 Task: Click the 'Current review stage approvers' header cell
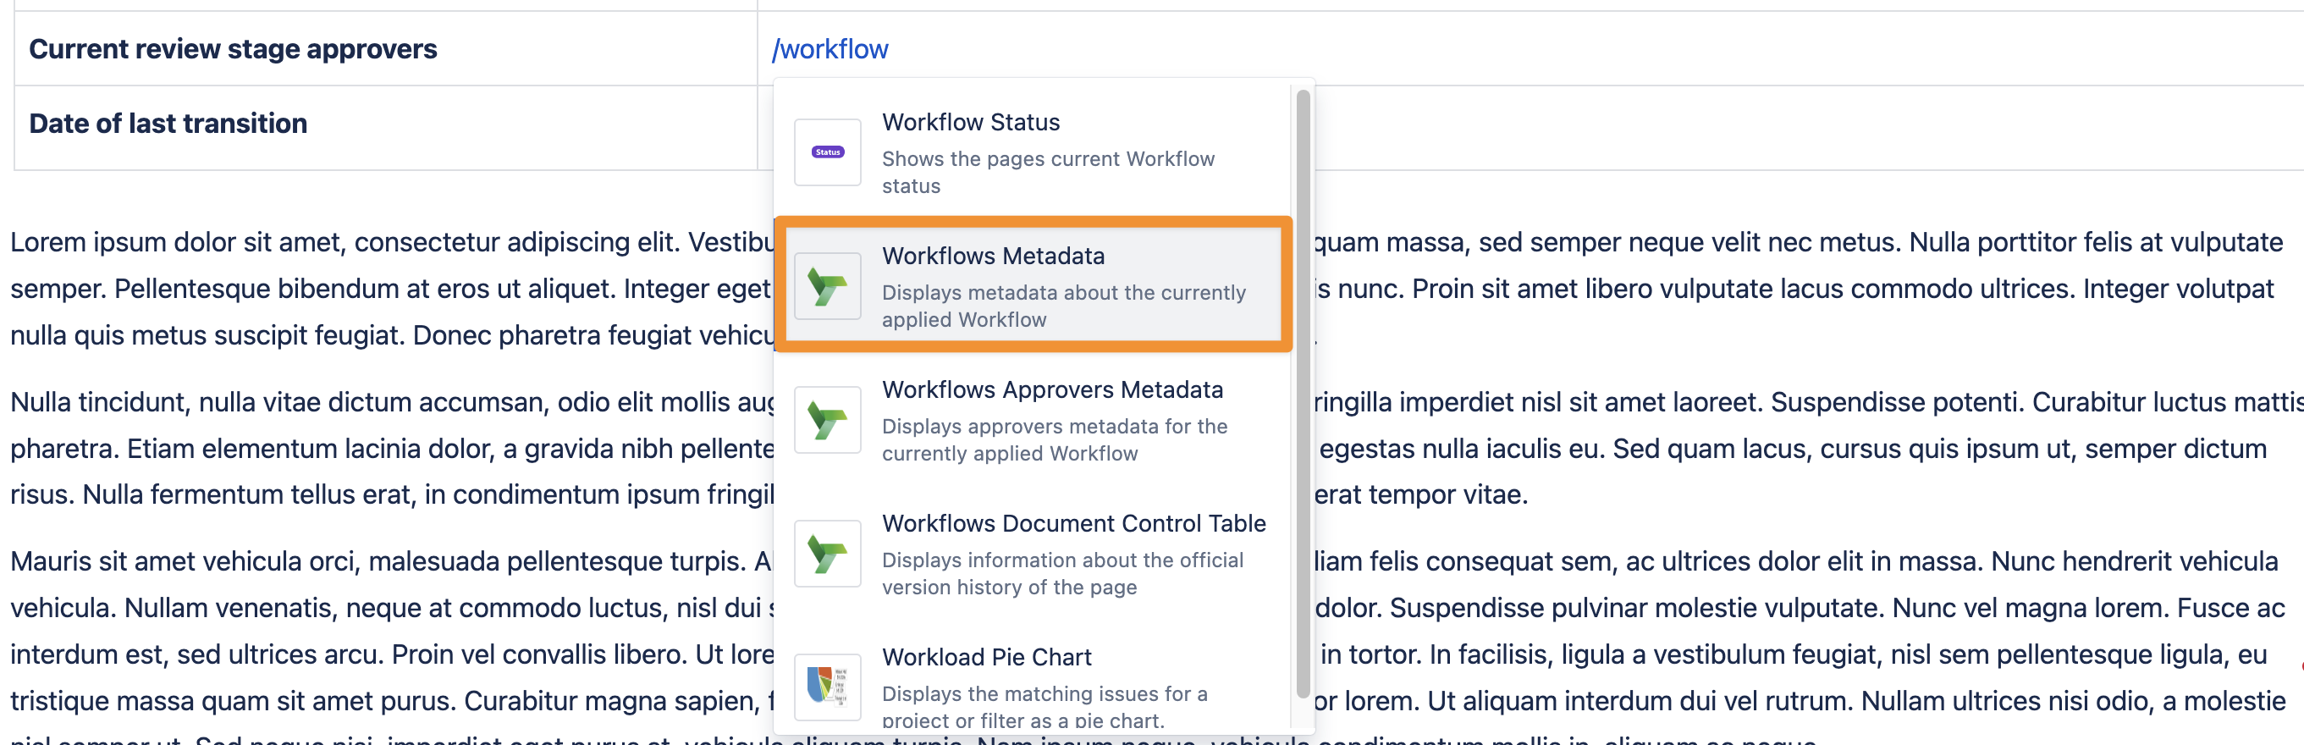click(233, 49)
